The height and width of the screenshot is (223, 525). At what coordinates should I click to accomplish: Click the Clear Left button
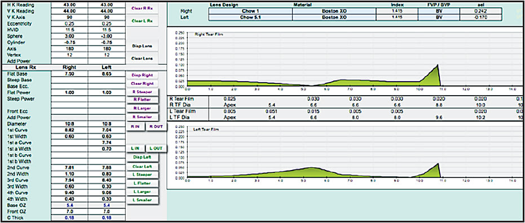[142, 166]
